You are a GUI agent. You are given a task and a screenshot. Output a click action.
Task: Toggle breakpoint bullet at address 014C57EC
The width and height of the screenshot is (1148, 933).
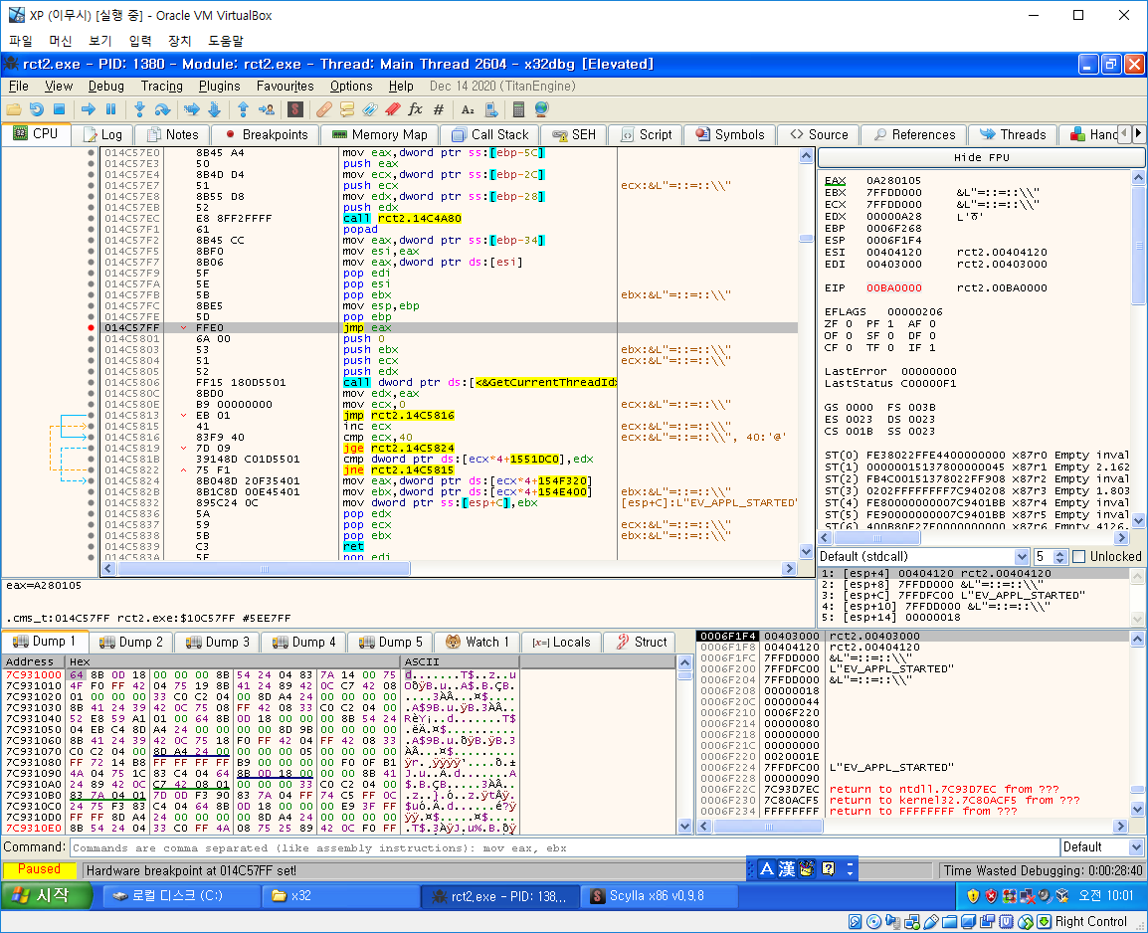[x=91, y=218]
